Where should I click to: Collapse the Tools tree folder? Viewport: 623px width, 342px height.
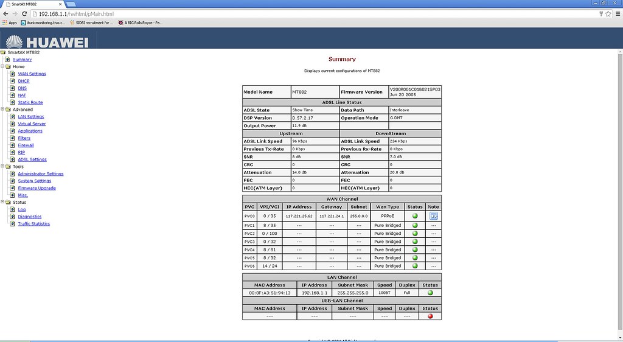2,166
